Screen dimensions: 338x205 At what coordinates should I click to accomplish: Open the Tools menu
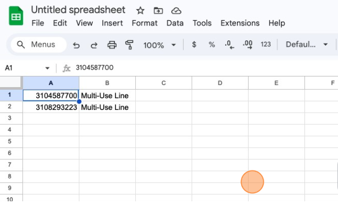tap(202, 23)
